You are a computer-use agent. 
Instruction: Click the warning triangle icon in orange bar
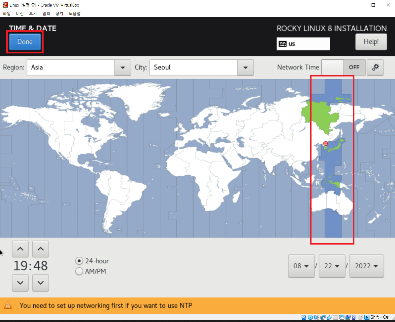tap(8, 306)
